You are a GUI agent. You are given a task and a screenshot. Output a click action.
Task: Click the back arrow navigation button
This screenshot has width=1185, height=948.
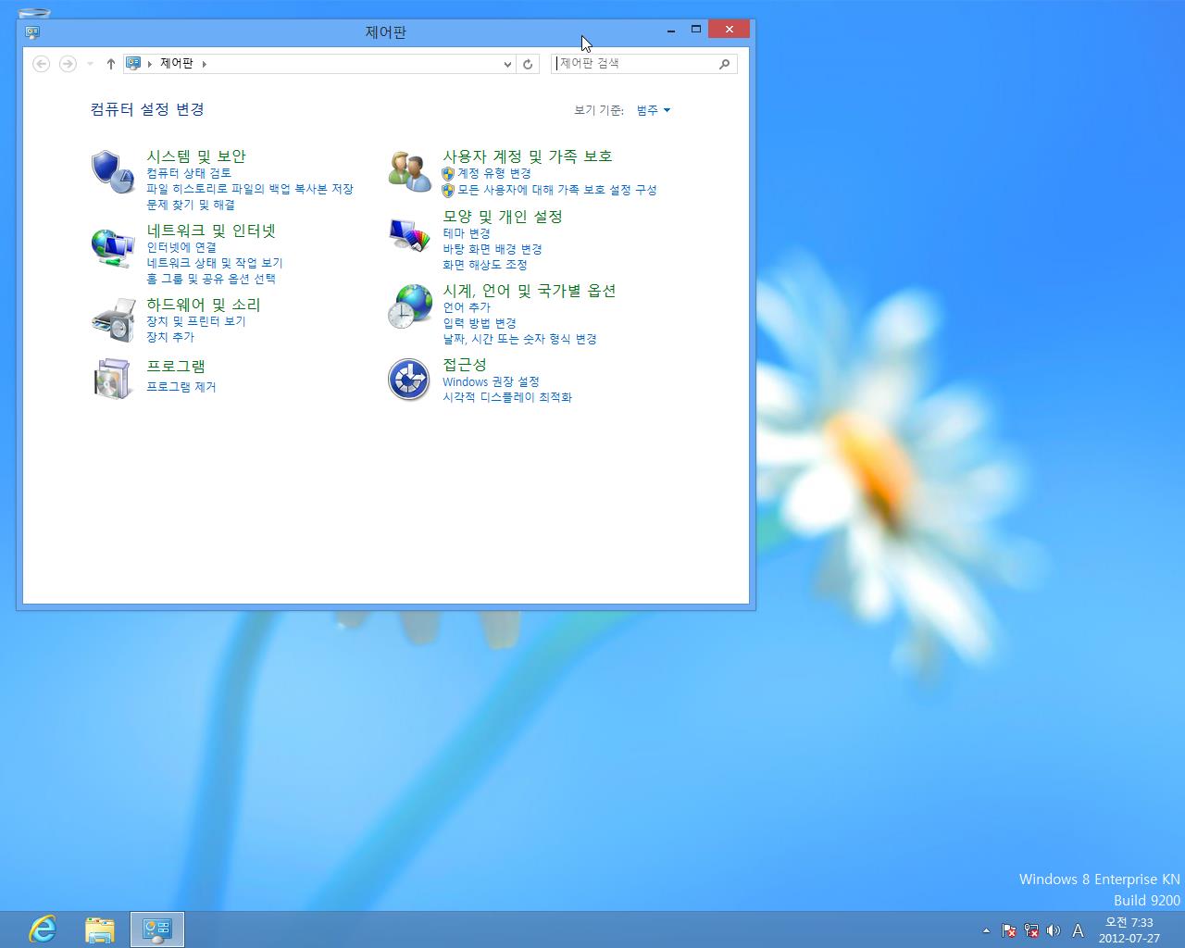pyautogui.click(x=41, y=63)
